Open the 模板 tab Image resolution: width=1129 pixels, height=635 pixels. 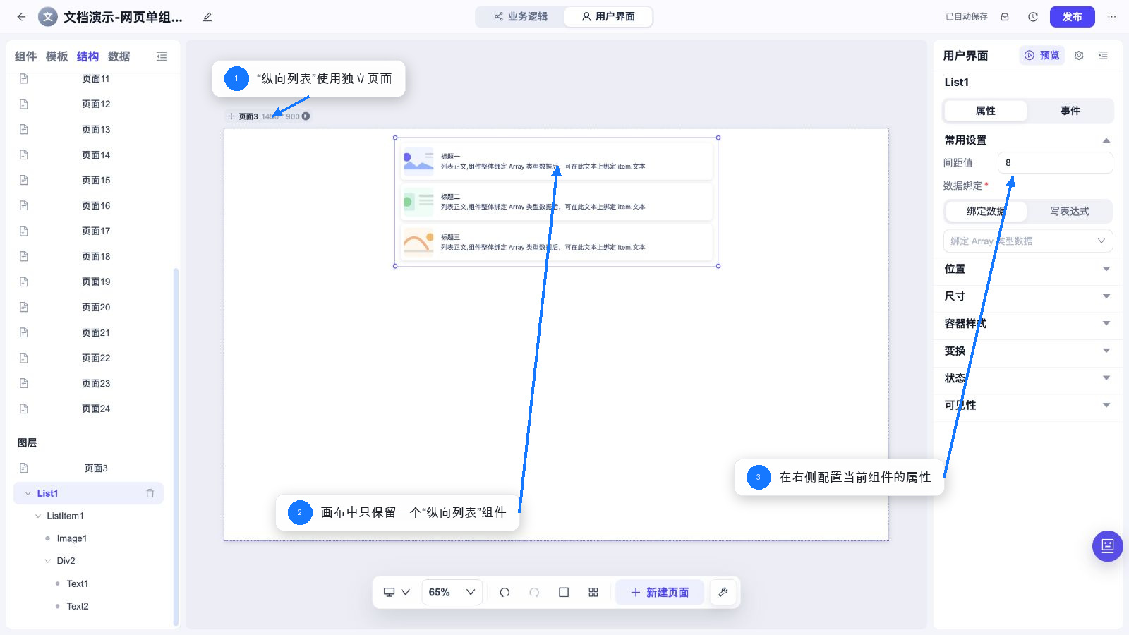point(56,56)
